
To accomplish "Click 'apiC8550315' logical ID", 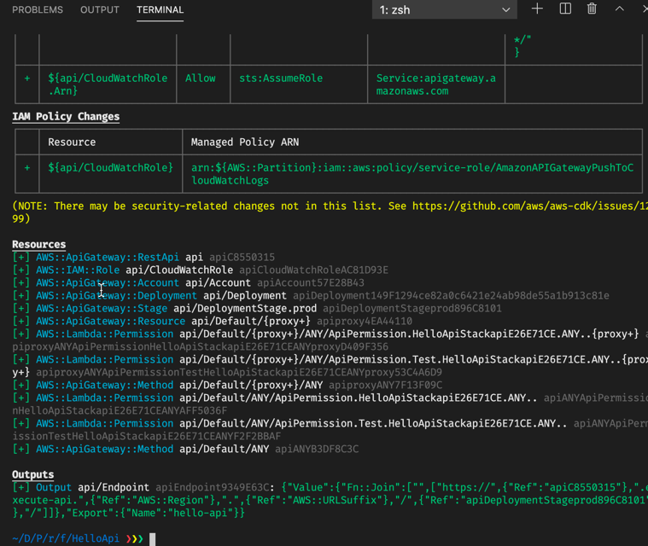I will 242,258.
